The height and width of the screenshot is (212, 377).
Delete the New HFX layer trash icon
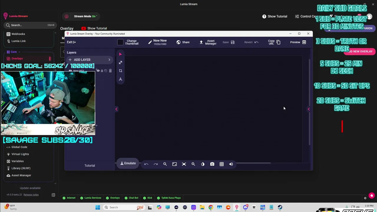(x=110, y=71)
